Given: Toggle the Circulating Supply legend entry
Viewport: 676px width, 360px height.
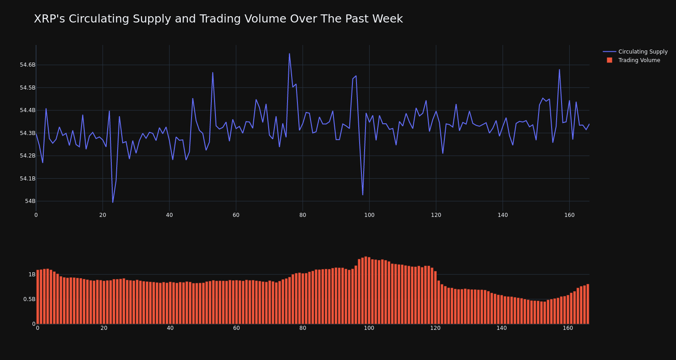Looking at the screenshot, I should pyautogui.click(x=635, y=52).
